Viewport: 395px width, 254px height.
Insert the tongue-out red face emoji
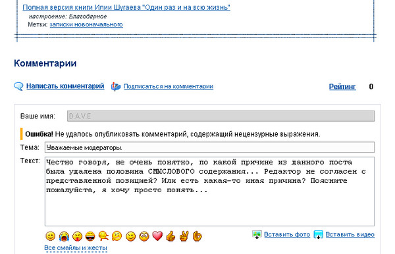pos(77,236)
